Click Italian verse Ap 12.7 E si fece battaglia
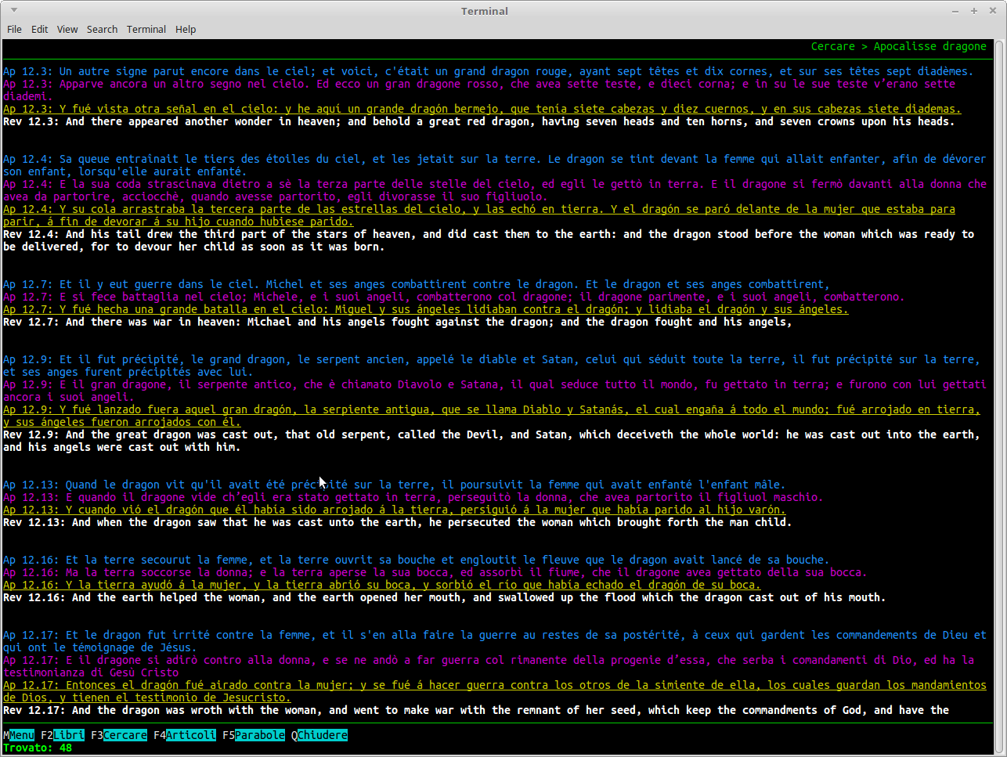This screenshot has width=1007, height=757. pos(454,297)
